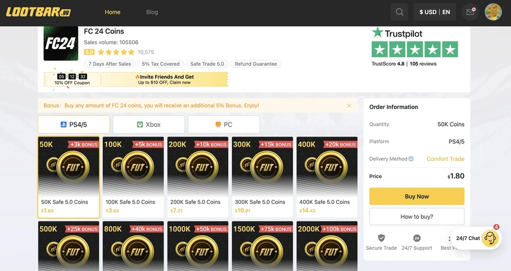Click the Trustpilot five-star rating bar
511x271 pixels.
click(415, 49)
